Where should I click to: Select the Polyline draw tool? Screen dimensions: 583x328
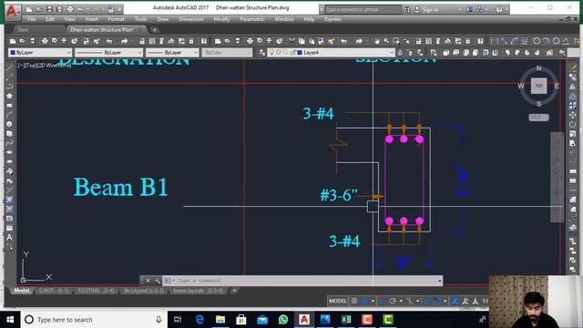pyautogui.click(x=10, y=87)
